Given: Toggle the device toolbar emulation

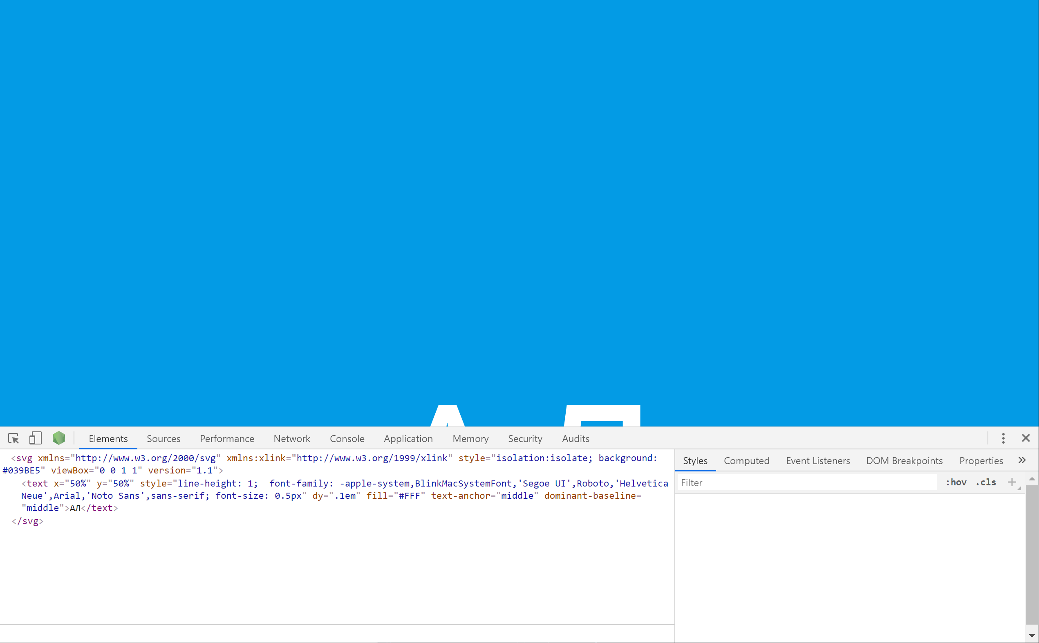Looking at the screenshot, I should (35, 438).
